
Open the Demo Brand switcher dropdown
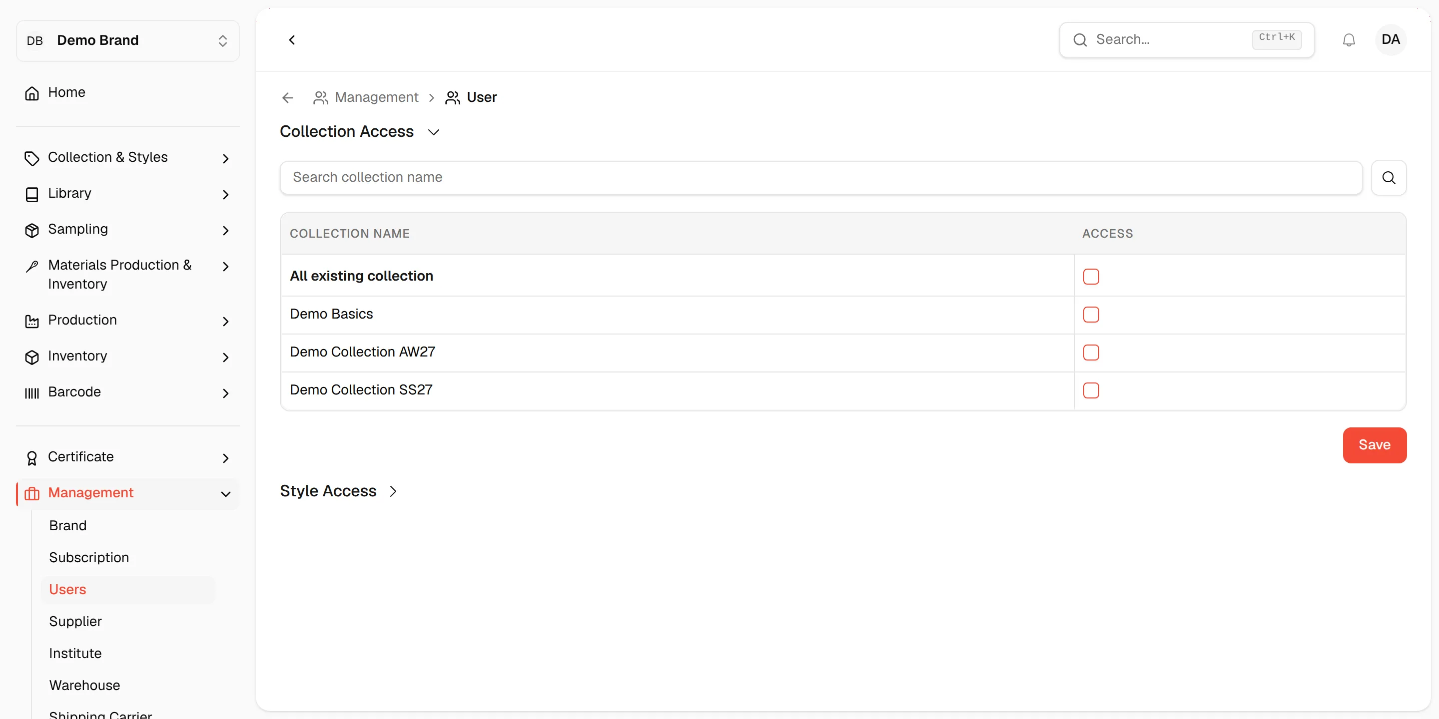[128, 41]
